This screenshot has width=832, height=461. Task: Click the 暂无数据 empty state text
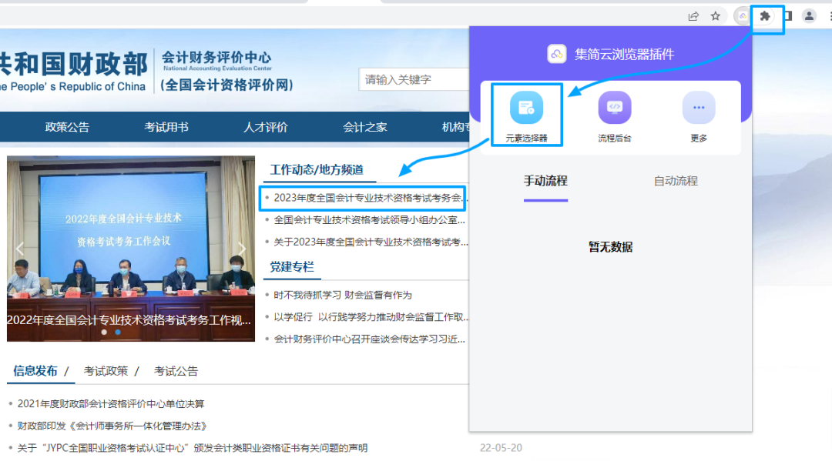point(610,247)
